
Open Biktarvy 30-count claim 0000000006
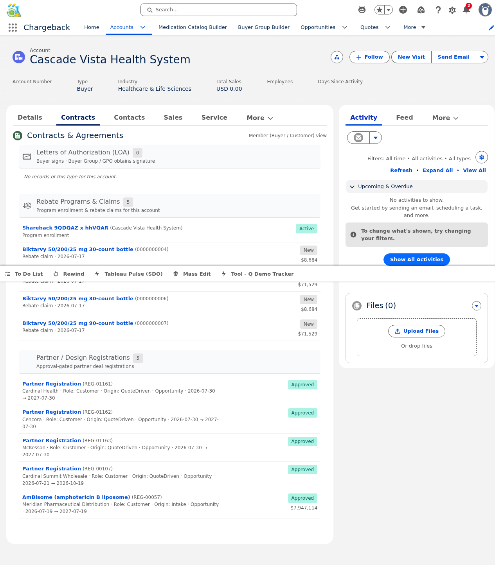coord(78,299)
